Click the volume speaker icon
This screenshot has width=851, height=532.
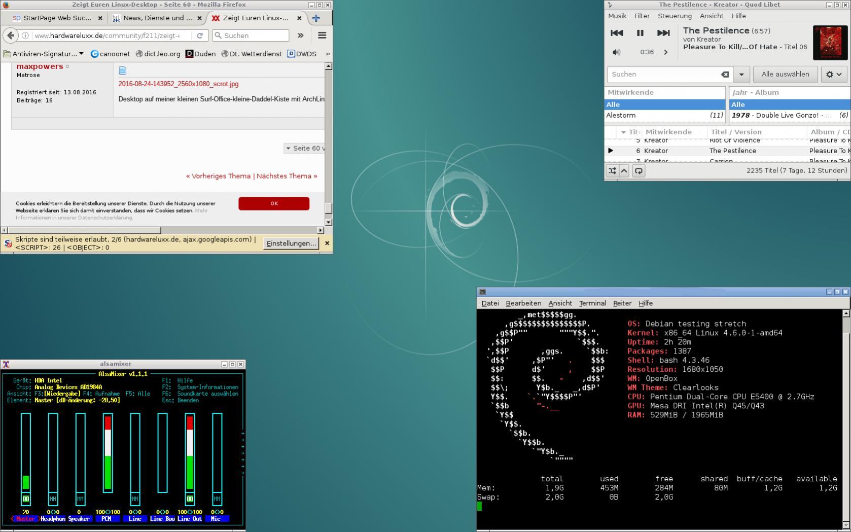point(616,52)
